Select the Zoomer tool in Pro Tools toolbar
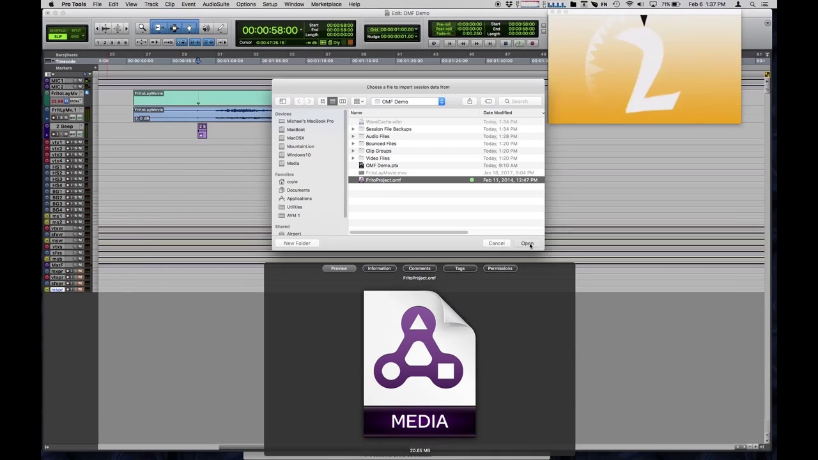818x460 pixels. click(142, 28)
